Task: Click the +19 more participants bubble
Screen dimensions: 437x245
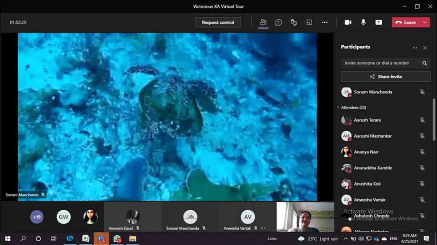Action: point(37,217)
